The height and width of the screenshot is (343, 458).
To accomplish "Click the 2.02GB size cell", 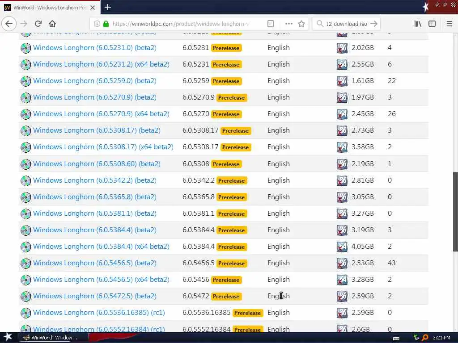I will point(362,48).
